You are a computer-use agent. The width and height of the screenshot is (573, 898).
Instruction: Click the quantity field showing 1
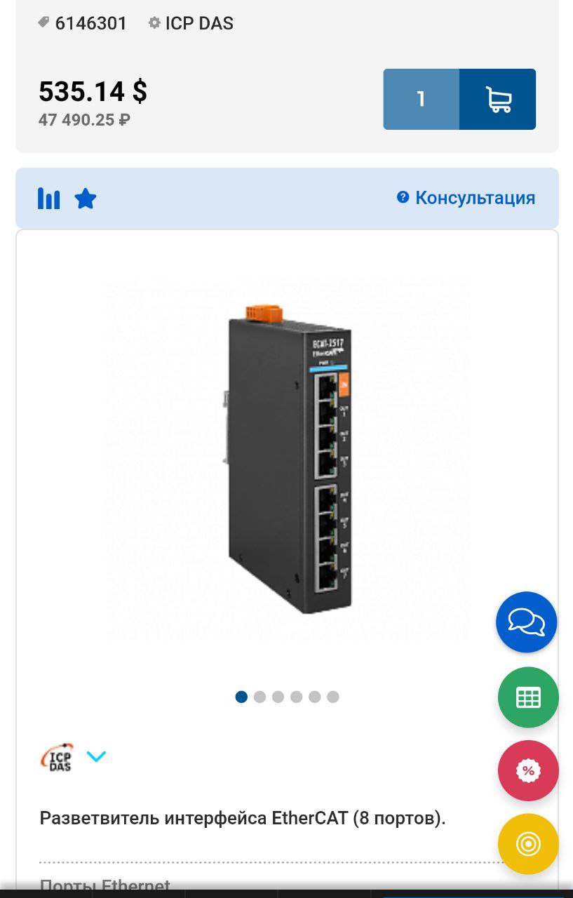421,99
